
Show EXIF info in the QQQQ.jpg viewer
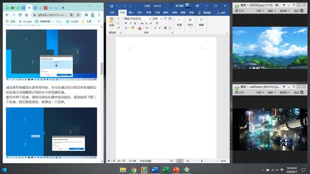240,11
